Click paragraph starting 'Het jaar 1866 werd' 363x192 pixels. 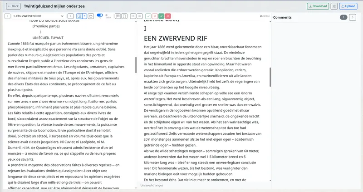point(202,67)
